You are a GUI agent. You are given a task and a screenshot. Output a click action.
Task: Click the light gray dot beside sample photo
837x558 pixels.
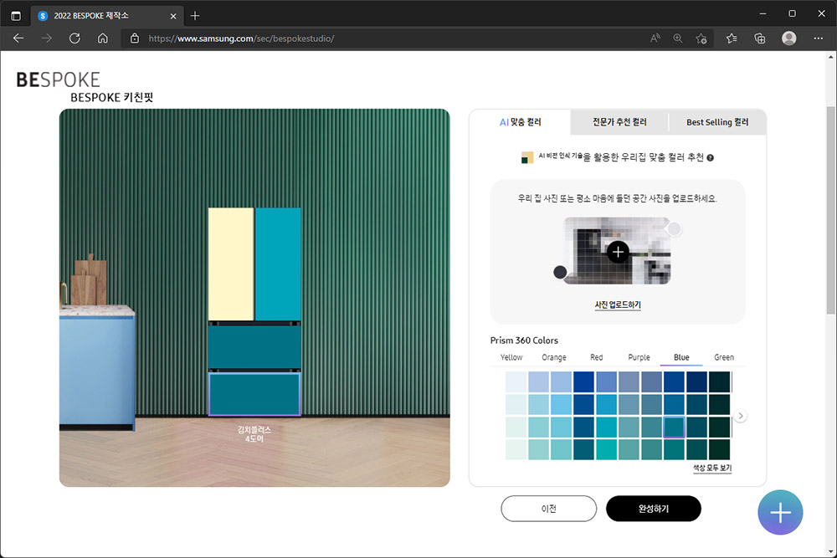coord(675,229)
